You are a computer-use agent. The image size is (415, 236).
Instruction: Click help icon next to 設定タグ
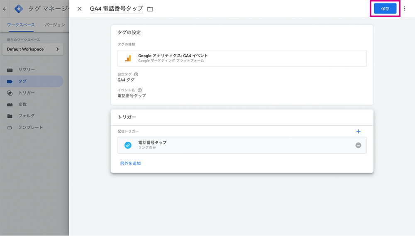click(136, 74)
